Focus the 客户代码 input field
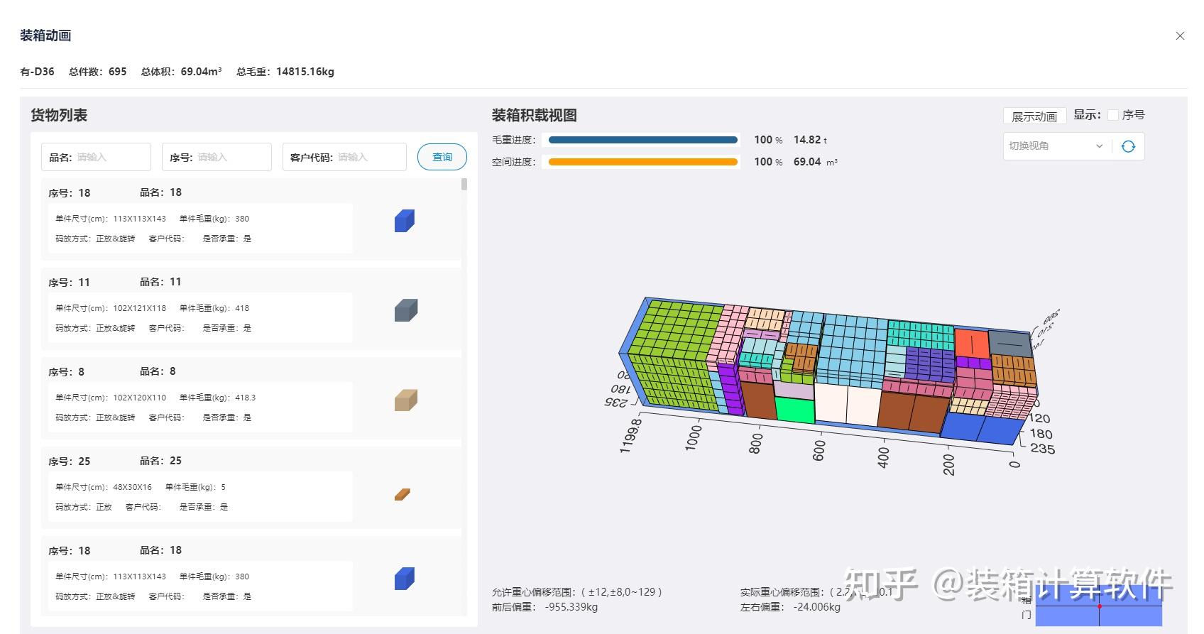1204x634 pixels. [344, 157]
